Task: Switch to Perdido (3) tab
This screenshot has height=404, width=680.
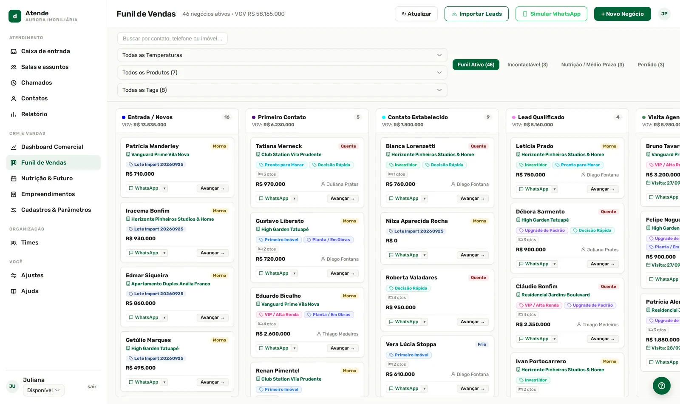Action: [651, 65]
